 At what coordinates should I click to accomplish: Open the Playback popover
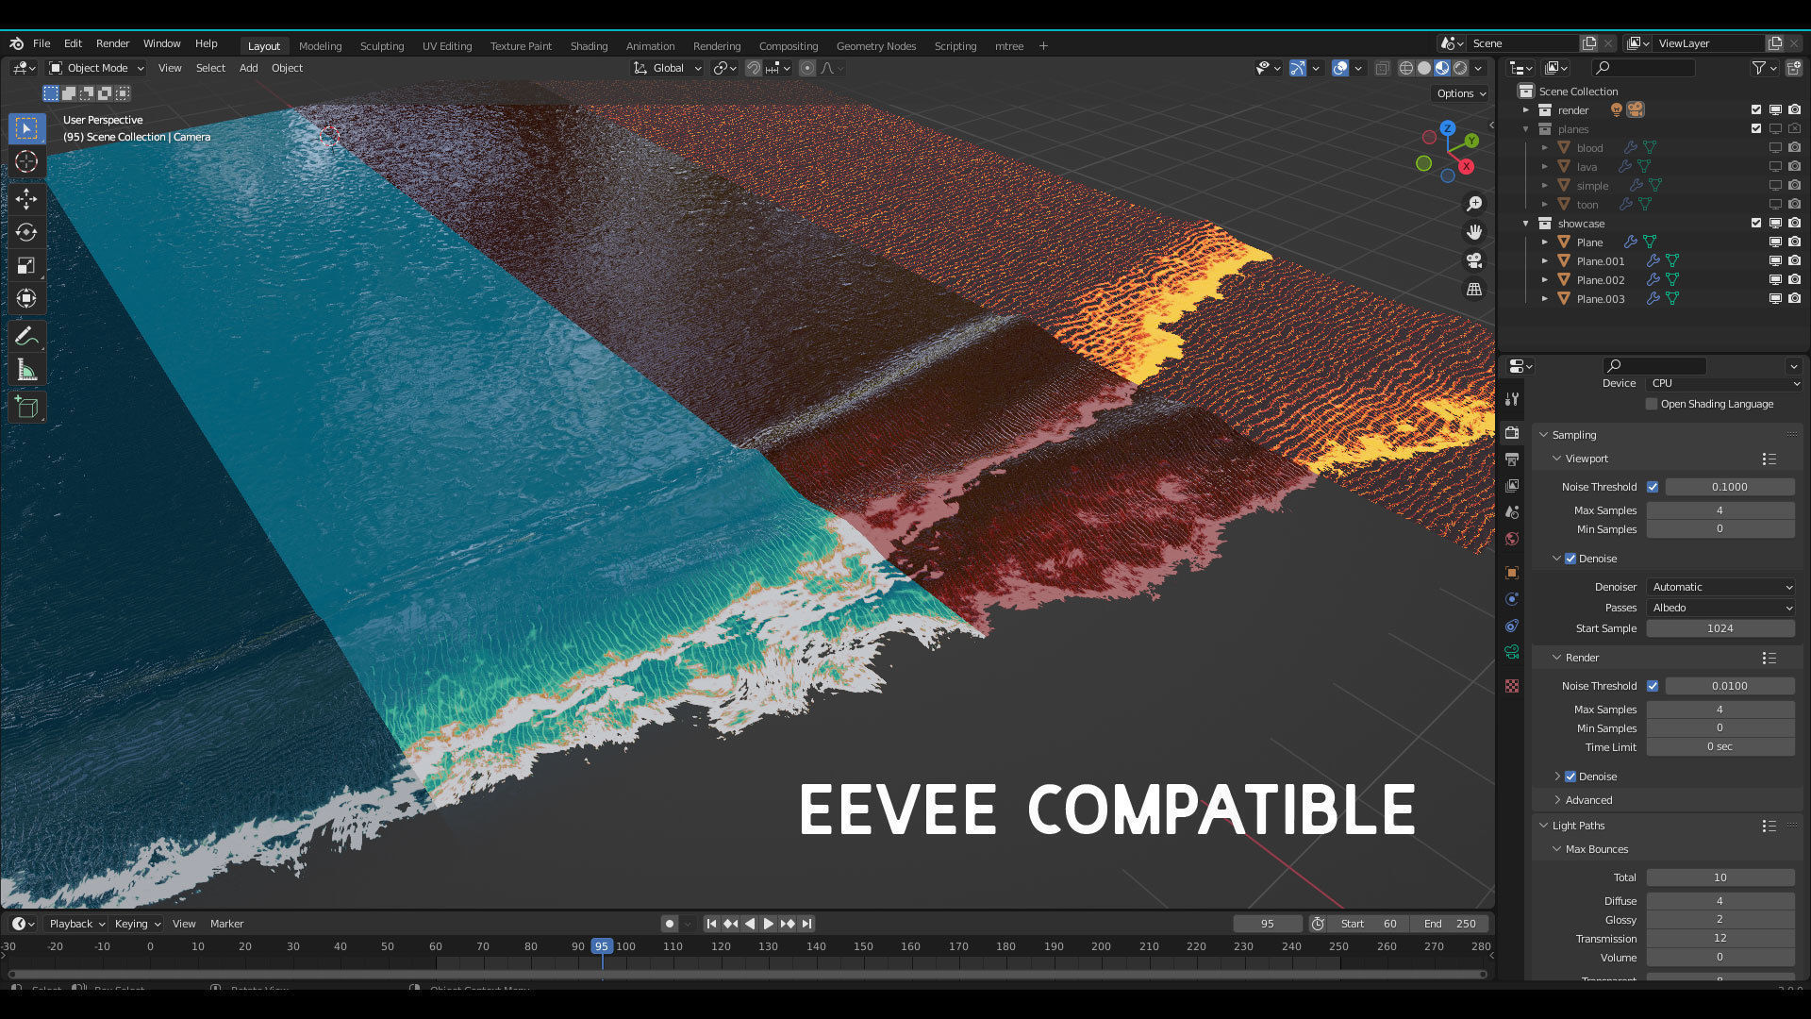tap(75, 924)
